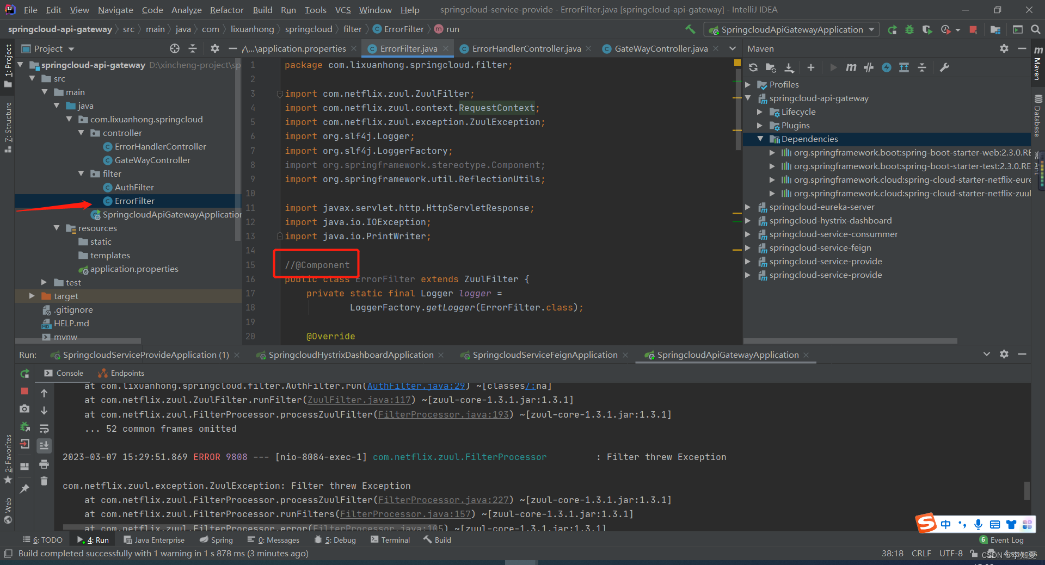Toggle Maven skip tests mode
The width and height of the screenshot is (1045, 565).
point(887,67)
